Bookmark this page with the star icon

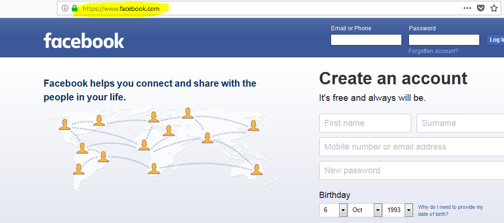[494, 8]
